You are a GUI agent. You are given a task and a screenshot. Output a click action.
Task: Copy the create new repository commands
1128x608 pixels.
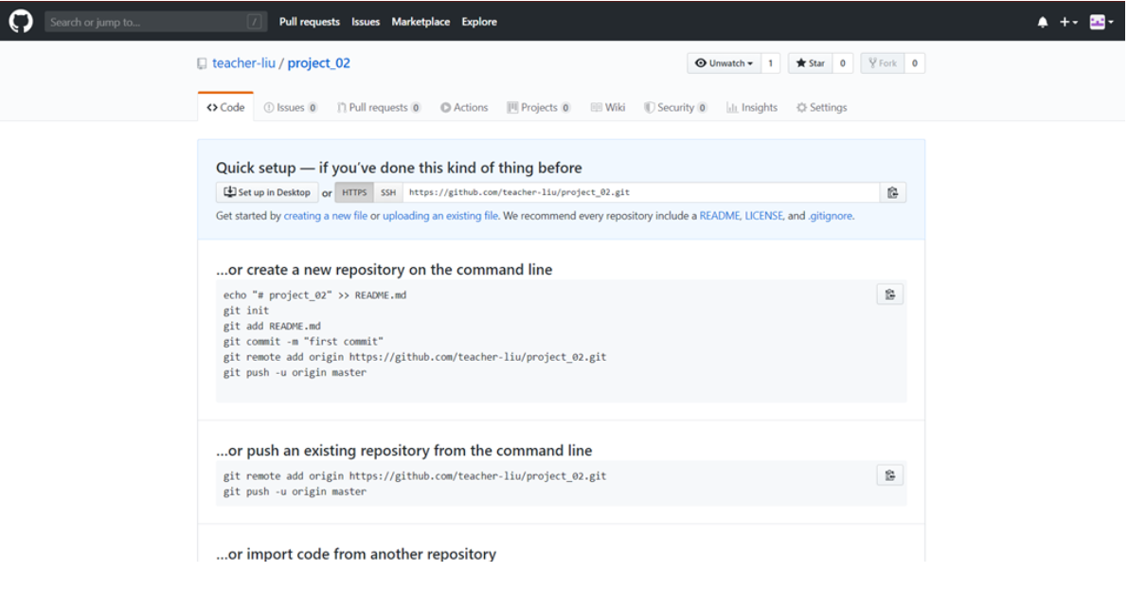coord(890,295)
